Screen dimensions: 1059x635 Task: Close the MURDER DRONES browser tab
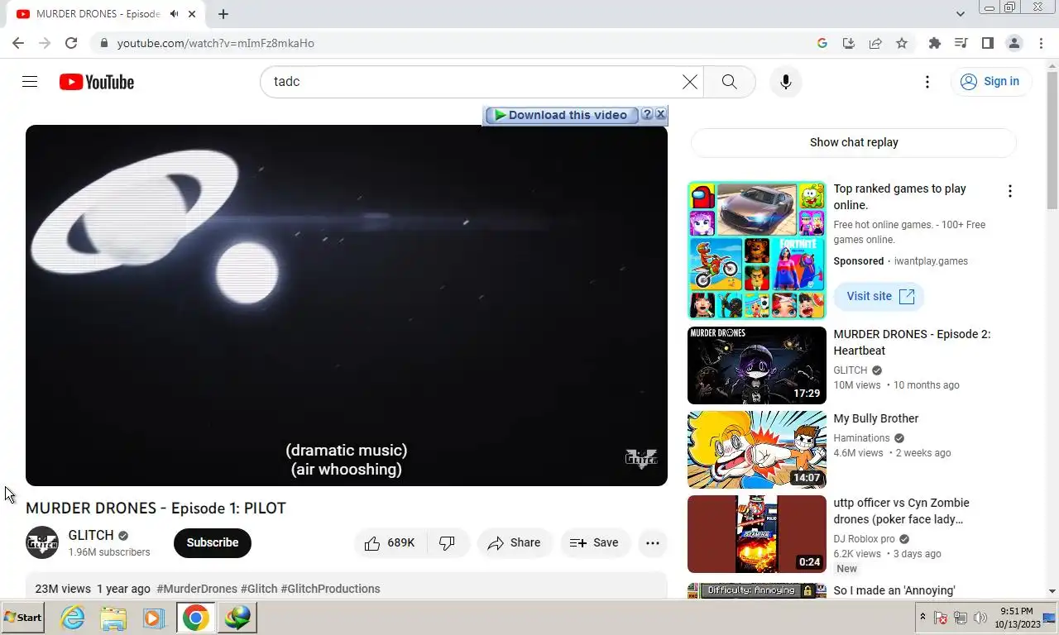tap(192, 14)
